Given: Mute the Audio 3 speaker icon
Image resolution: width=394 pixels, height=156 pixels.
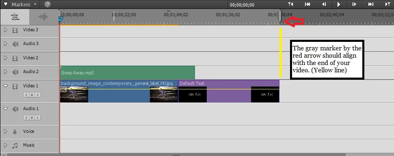Looking at the screenshot, I should pos(15,44).
